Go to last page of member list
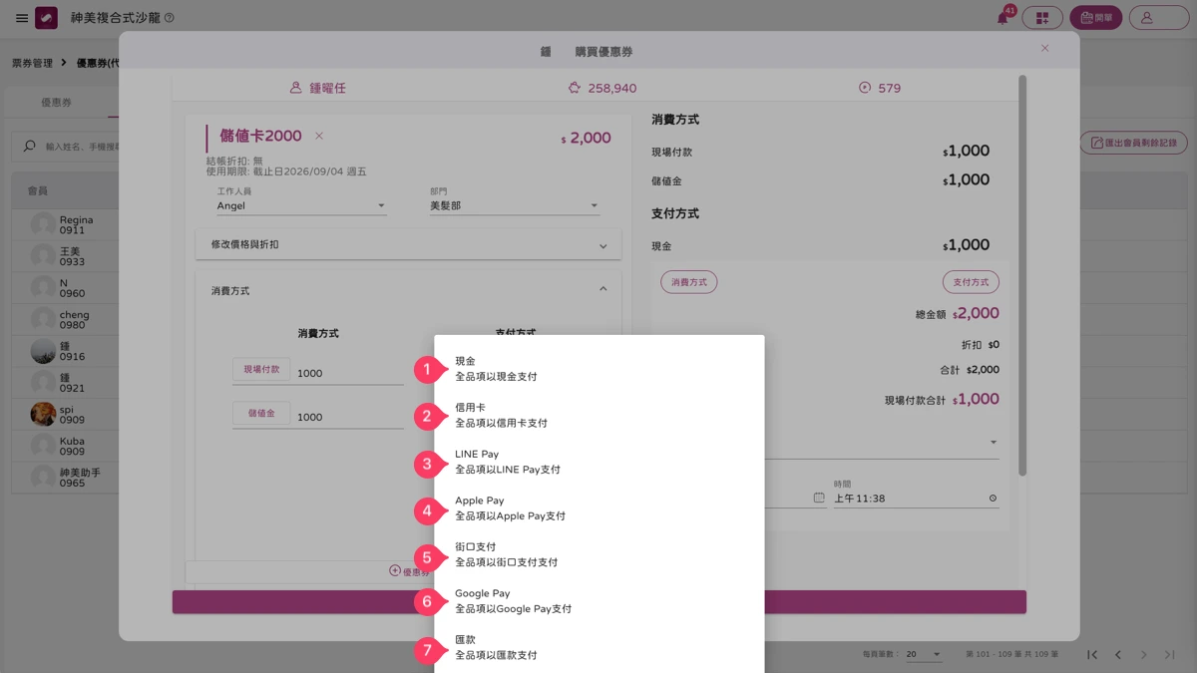This screenshot has height=673, width=1197. pos(1170,655)
